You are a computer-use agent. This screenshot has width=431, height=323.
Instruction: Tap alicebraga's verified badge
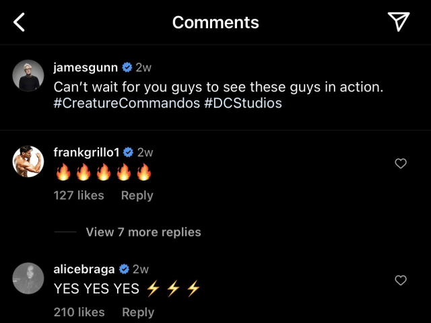pyautogui.click(x=124, y=270)
